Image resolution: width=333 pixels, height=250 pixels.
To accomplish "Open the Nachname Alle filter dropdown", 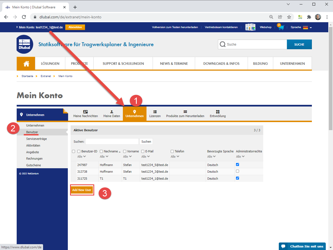I will [x=104, y=156].
